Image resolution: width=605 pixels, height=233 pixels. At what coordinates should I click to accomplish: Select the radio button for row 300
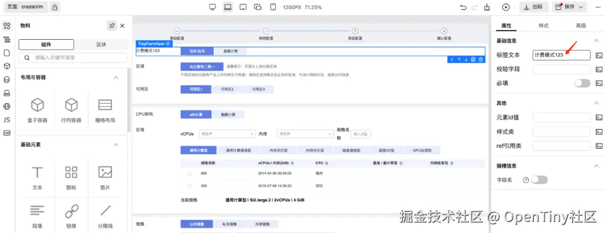[189, 186]
